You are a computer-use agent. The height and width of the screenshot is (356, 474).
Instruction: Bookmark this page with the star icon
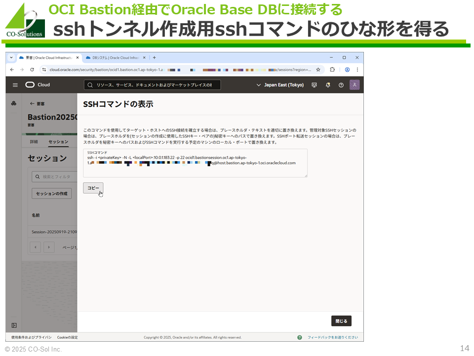pyautogui.click(x=318, y=70)
